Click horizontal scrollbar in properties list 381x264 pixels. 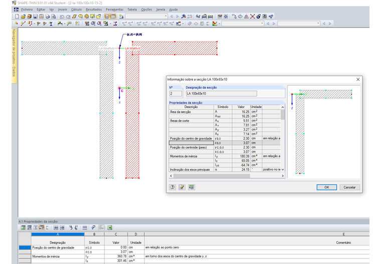point(212,176)
